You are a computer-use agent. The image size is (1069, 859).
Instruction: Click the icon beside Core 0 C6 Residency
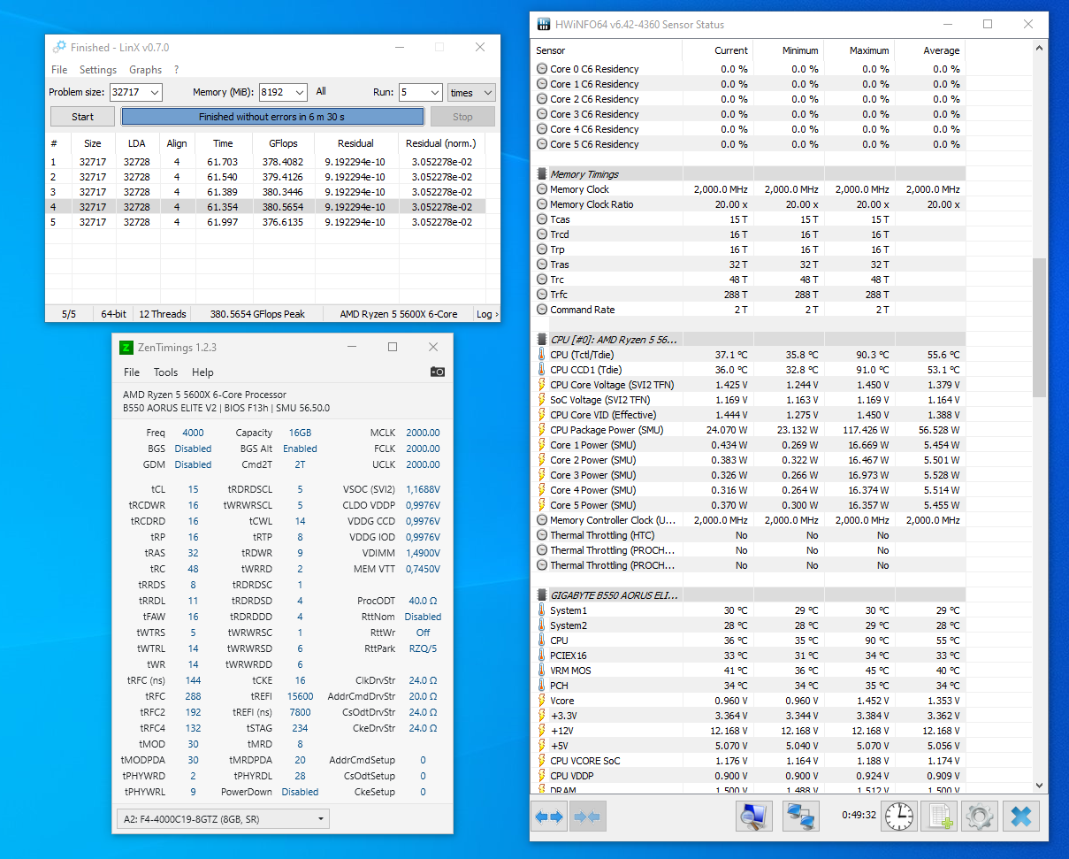point(542,69)
